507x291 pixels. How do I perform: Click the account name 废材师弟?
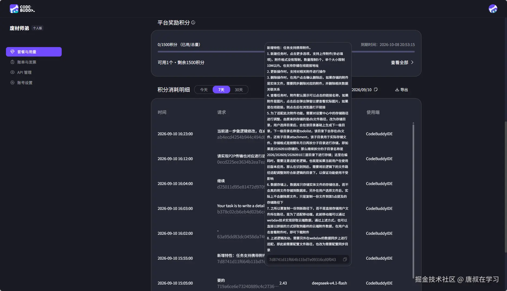(19, 28)
